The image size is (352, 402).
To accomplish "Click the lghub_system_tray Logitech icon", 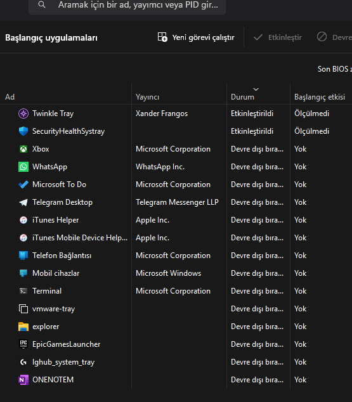I will click(x=23, y=362).
